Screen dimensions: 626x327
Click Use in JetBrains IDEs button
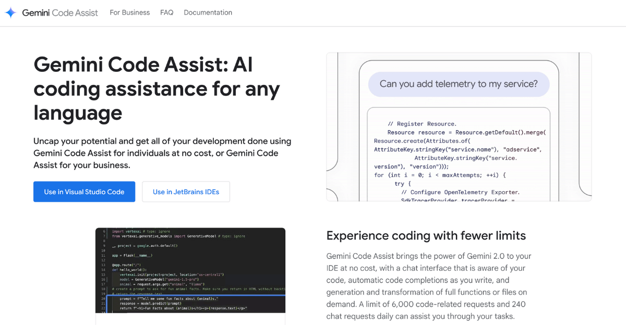click(186, 192)
